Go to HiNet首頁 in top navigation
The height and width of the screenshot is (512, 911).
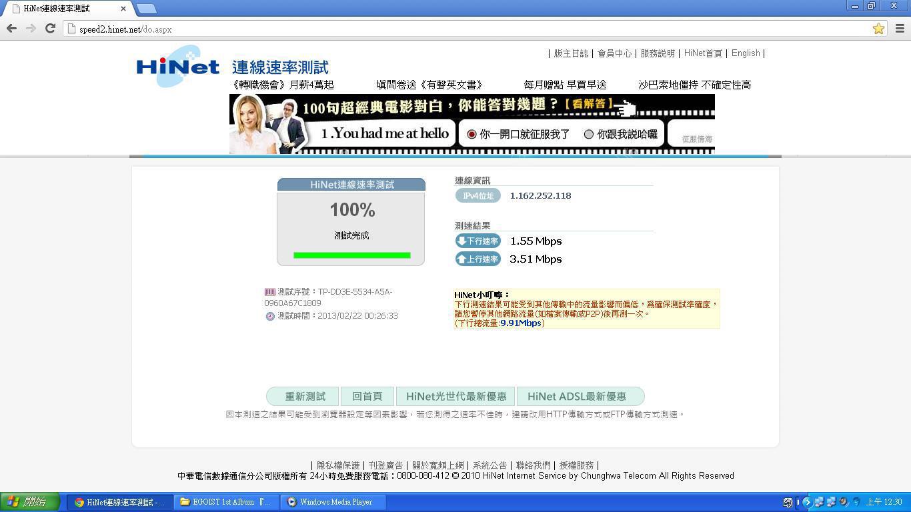pyautogui.click(x=703, y=53)
